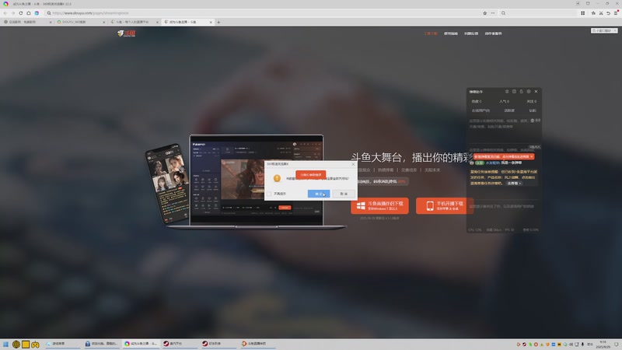This screenshot has height=350, width=622.
Task: Open taskbar clock and date
Action: [603, 344]
